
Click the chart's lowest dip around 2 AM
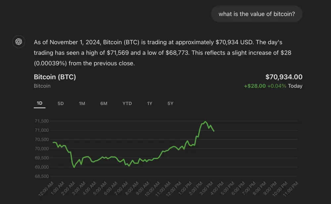click(73, 167)
